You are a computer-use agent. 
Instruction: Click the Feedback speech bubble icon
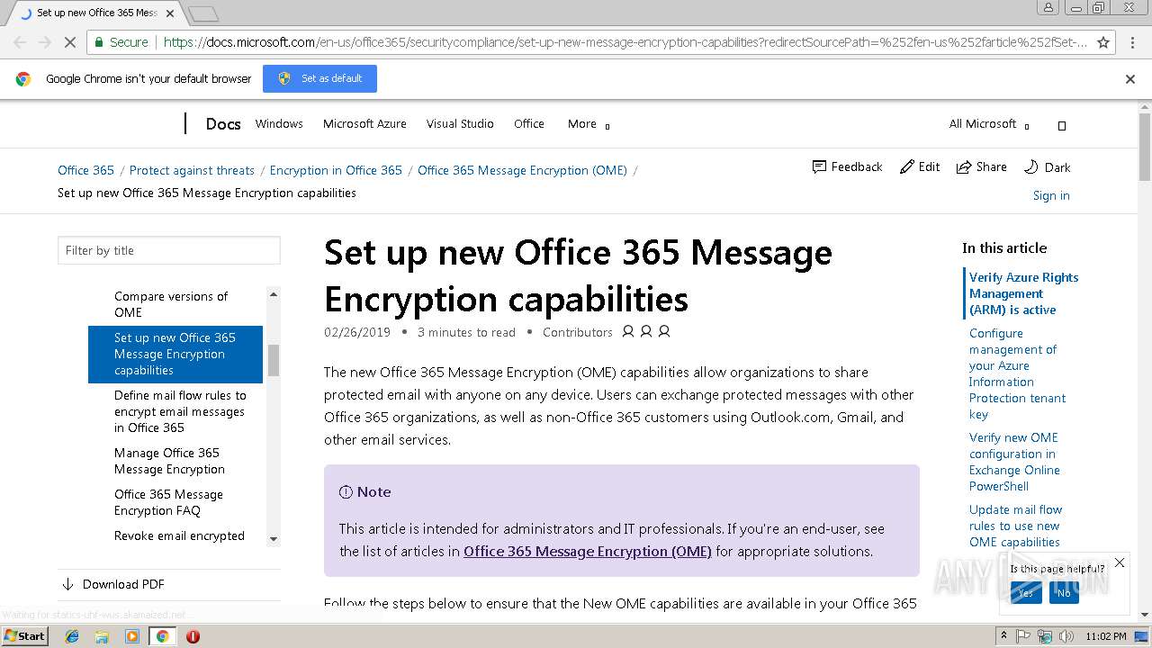[819, 167]
